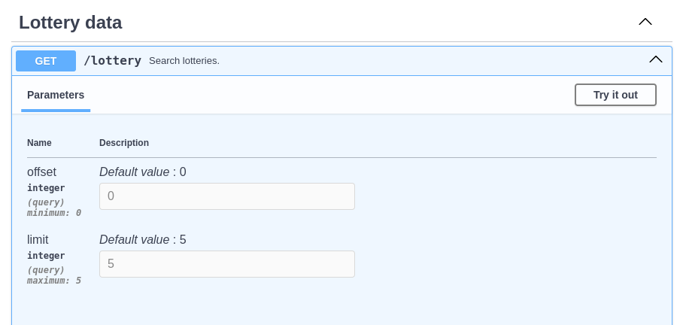Image resolution: width=680 pixels, height=325 pixels.
Task: Click the 'Search lotteries.' summary text
Action: click(x=184, y=61)
